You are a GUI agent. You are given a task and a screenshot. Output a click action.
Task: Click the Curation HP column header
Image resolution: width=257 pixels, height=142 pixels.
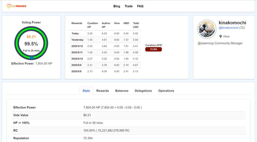[x=93, y=25]
